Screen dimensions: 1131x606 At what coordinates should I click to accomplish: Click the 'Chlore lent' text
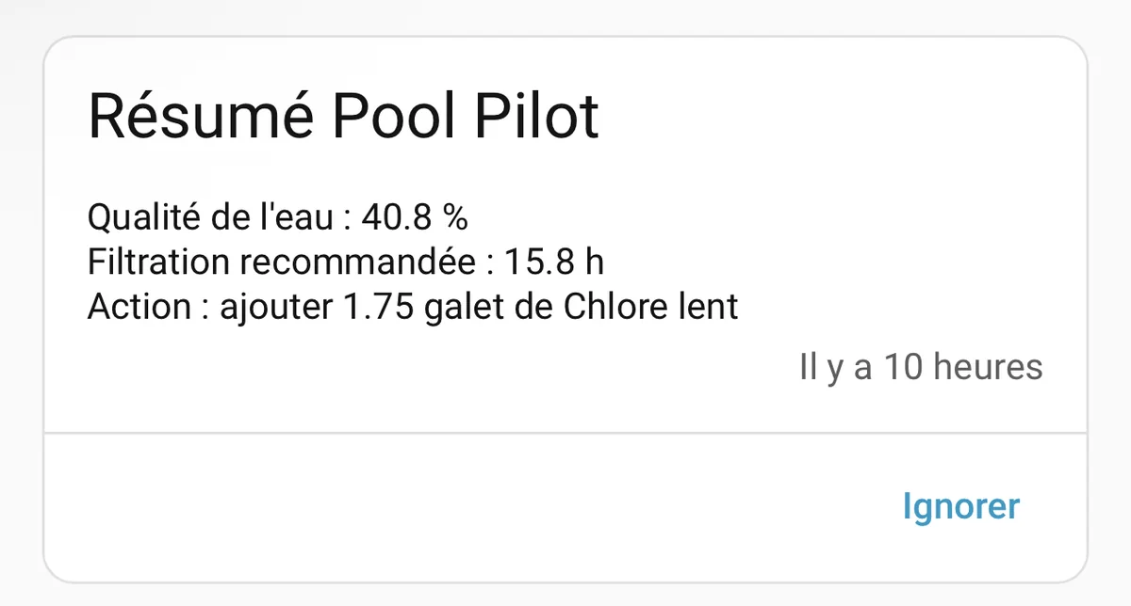point(650,308)
